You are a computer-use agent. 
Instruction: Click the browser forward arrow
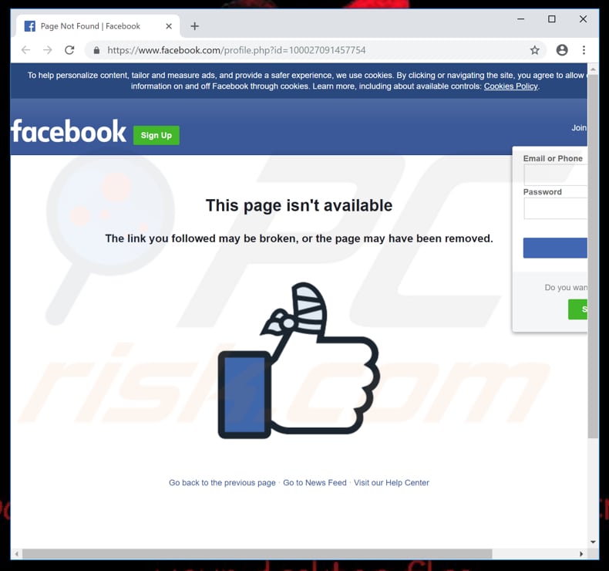click(x=47, y=50)
